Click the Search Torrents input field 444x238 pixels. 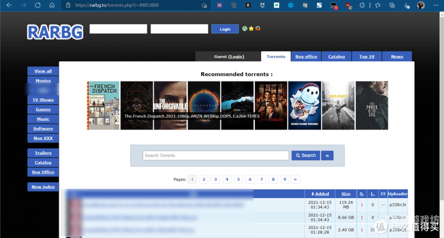coord(216,156)
